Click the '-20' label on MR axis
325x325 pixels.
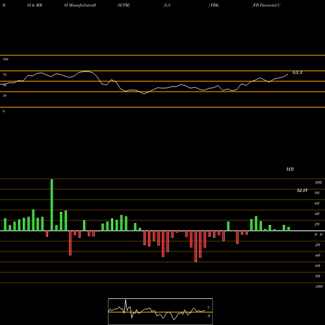(317, 245)
